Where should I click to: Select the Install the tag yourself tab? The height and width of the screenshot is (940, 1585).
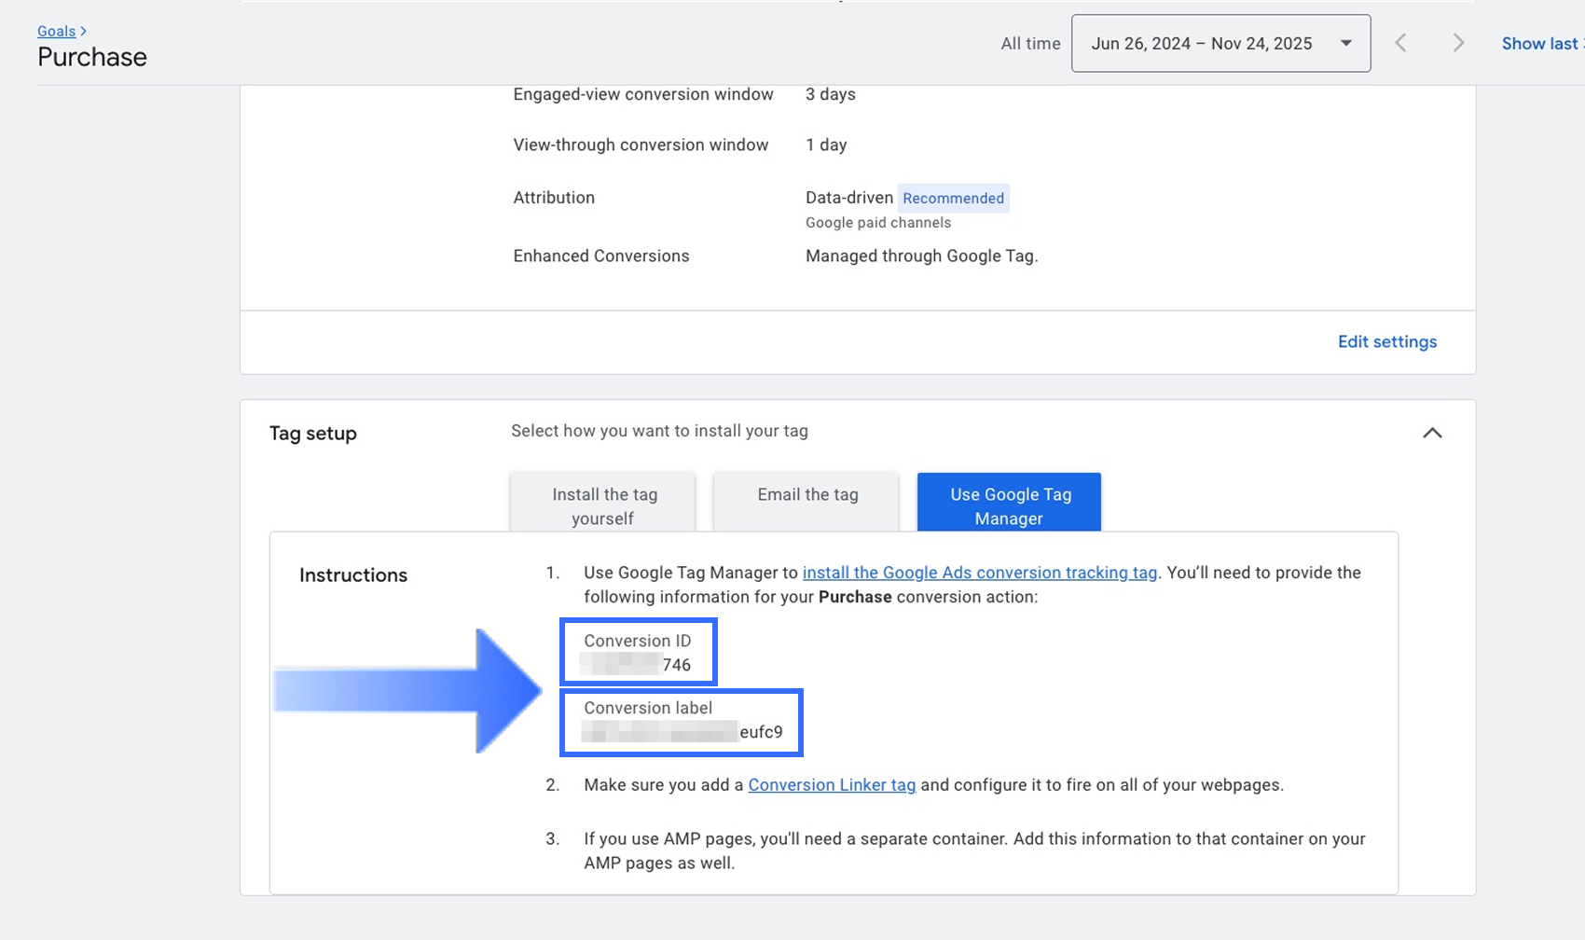pyautogui.click(x=603, y=505)
